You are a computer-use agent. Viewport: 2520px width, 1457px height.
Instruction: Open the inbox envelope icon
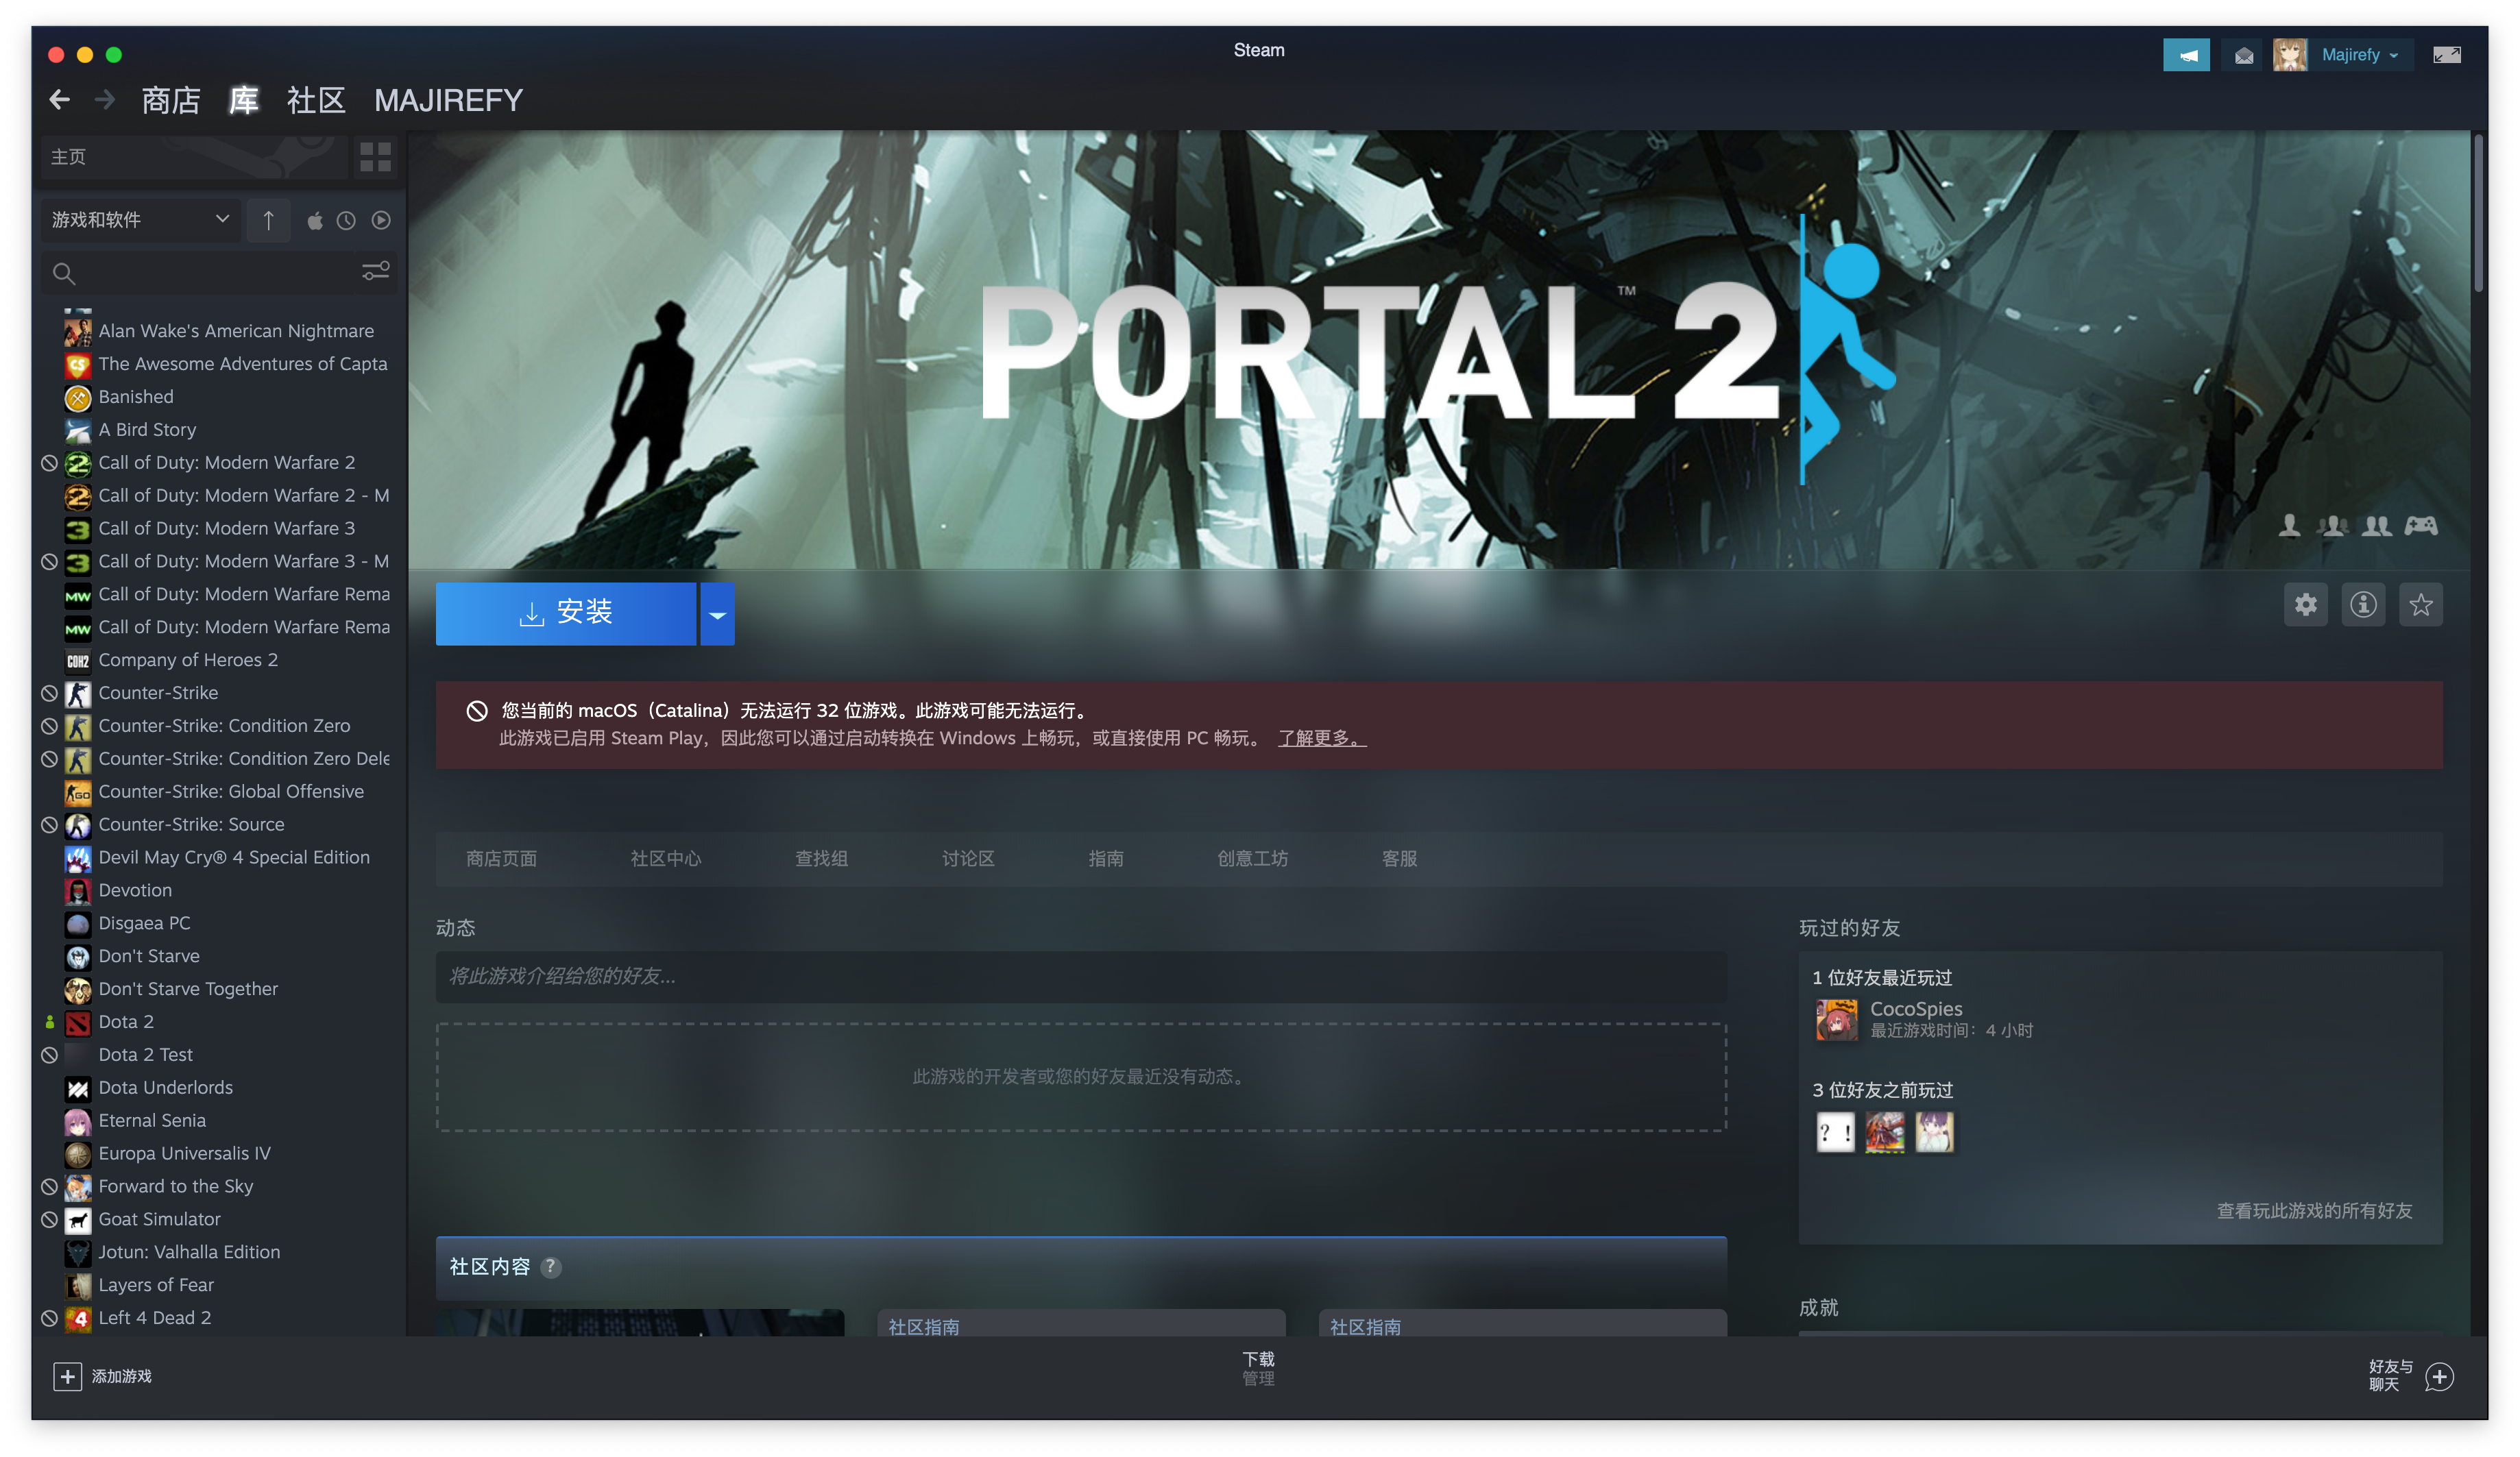2243,55
